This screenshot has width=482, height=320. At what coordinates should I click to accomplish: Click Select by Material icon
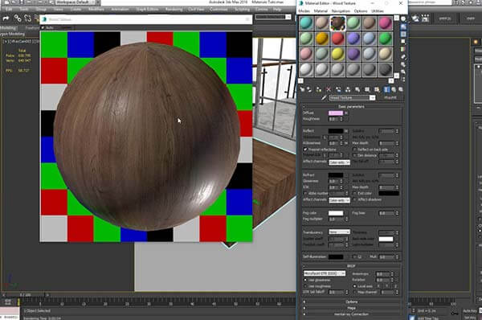(x=403, y=72)
